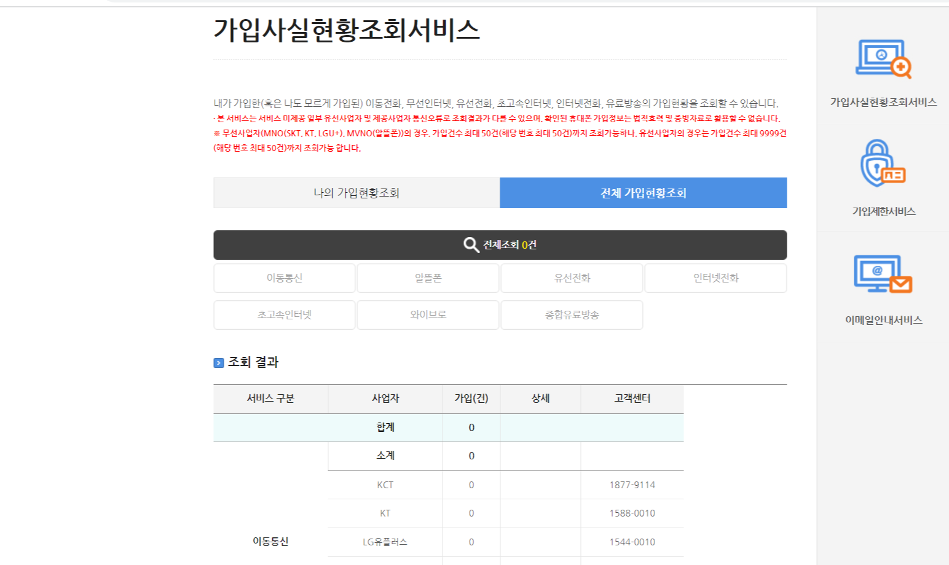The image size is (949, 565).
Task: Click the 전체조회 0건 dark button
Action: (500, 245)
